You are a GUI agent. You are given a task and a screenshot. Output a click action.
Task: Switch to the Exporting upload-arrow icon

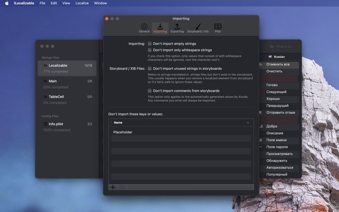coord(177,26)
